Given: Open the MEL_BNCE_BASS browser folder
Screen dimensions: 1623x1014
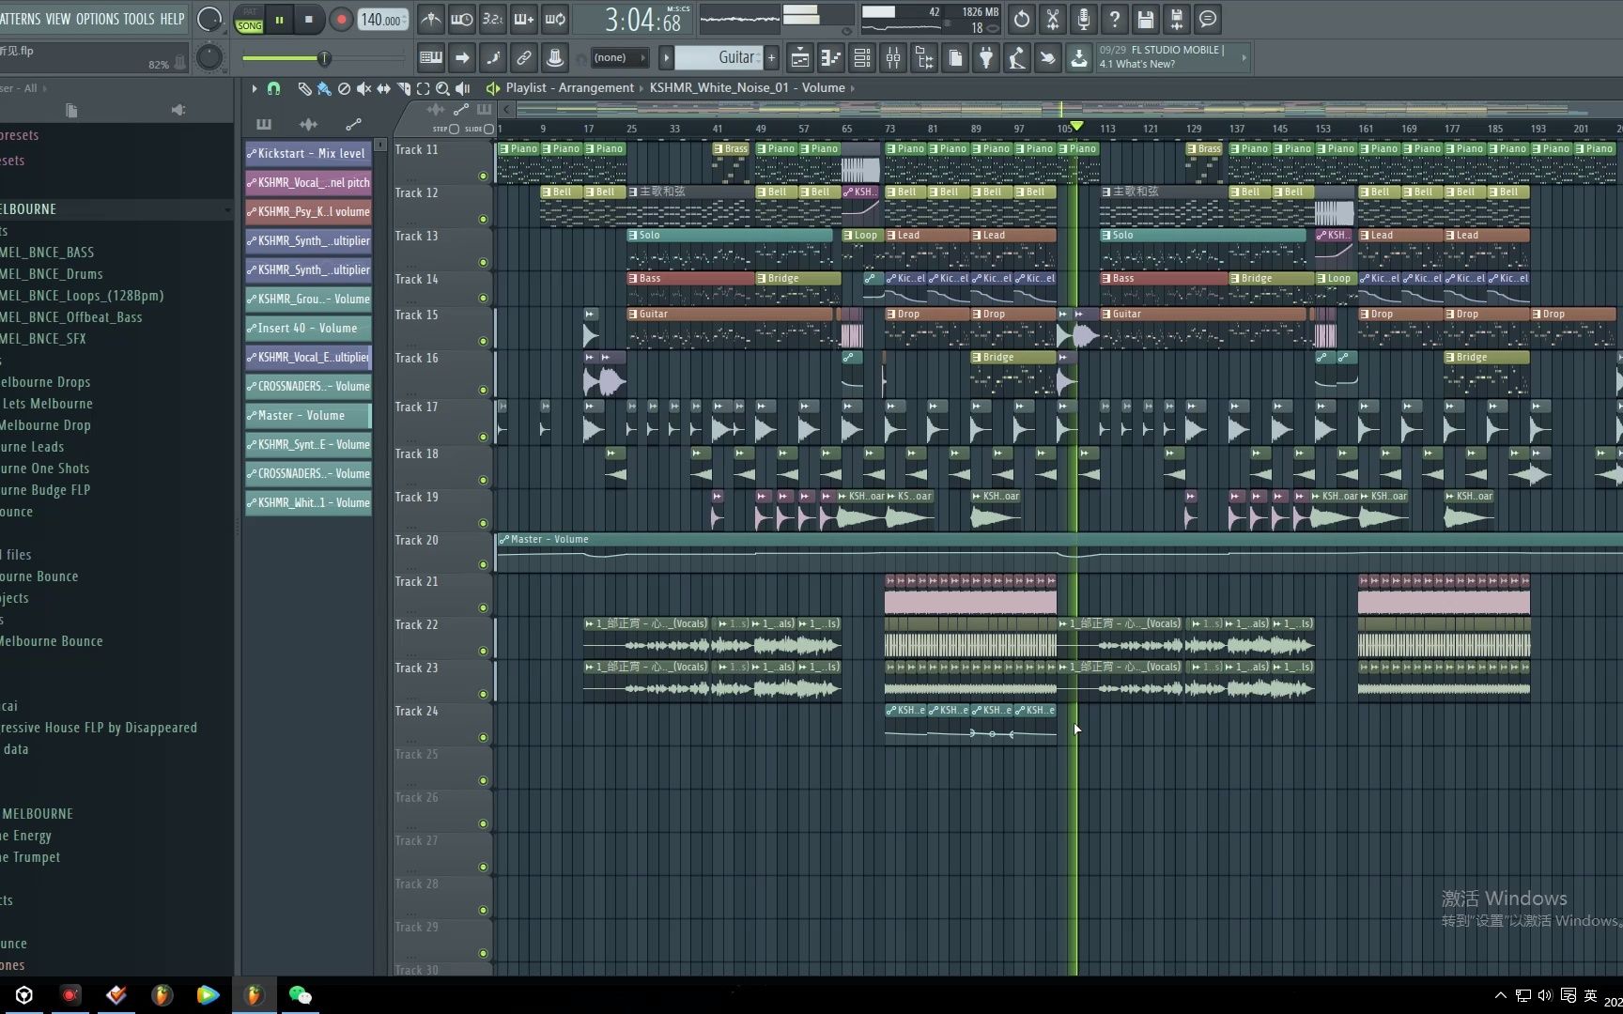Looking at the screenshot, I should (x=47, y=253).
